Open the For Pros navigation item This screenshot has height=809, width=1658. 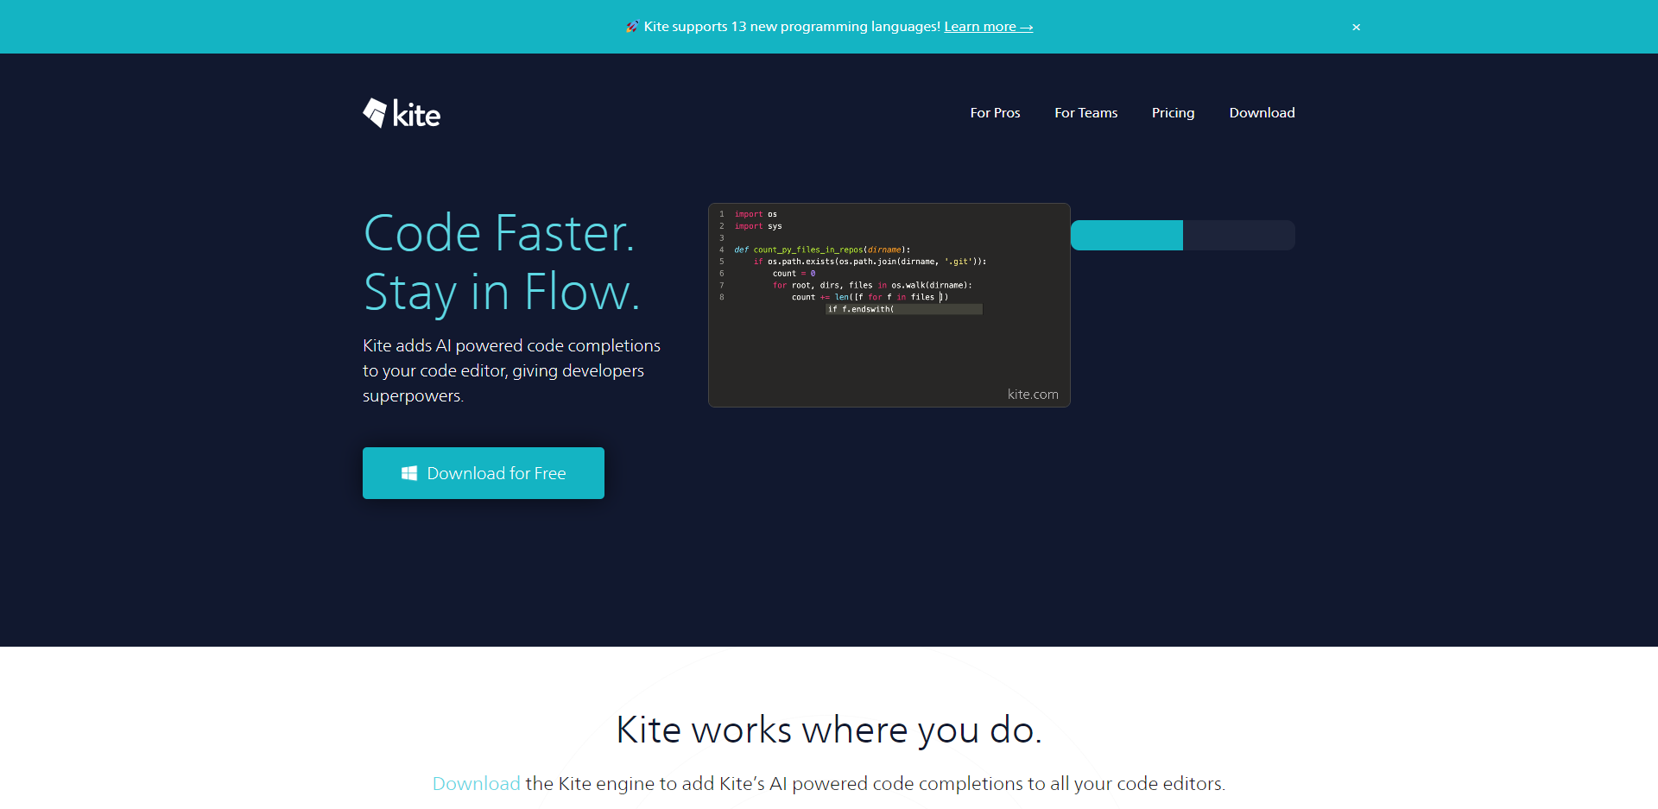pos(995,113)
